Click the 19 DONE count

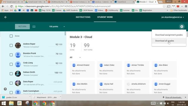(x=73, y=47)
